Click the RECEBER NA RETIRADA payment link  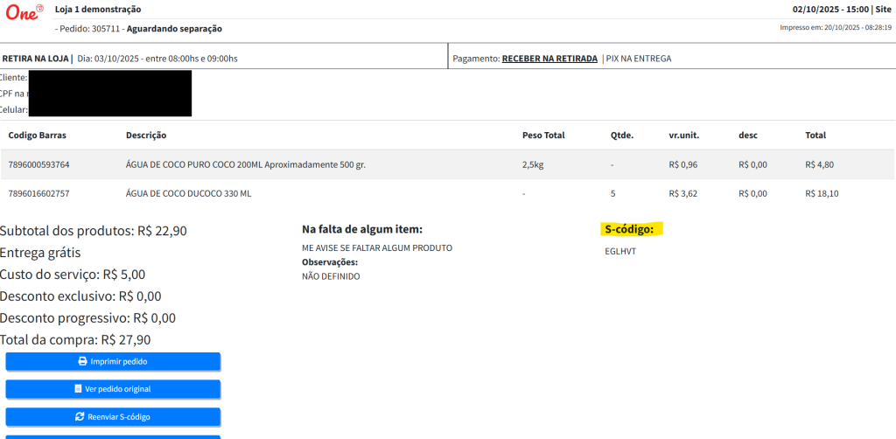pos(549,59)
